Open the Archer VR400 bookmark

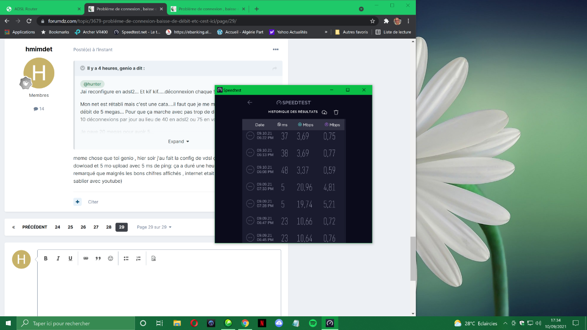click(x=92, y=32)
